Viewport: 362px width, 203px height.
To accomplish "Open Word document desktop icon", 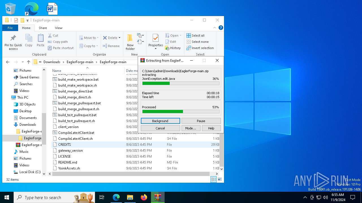I will [52, 8].
